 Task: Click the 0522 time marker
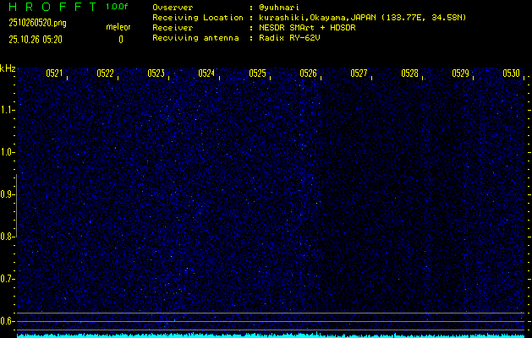105,74
